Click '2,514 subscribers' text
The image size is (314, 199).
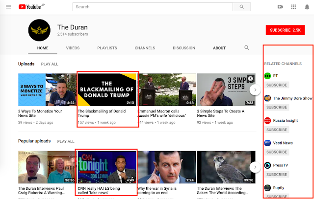coord(73,34)
